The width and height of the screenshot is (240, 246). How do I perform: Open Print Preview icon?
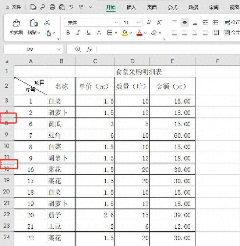pos(62,7)
